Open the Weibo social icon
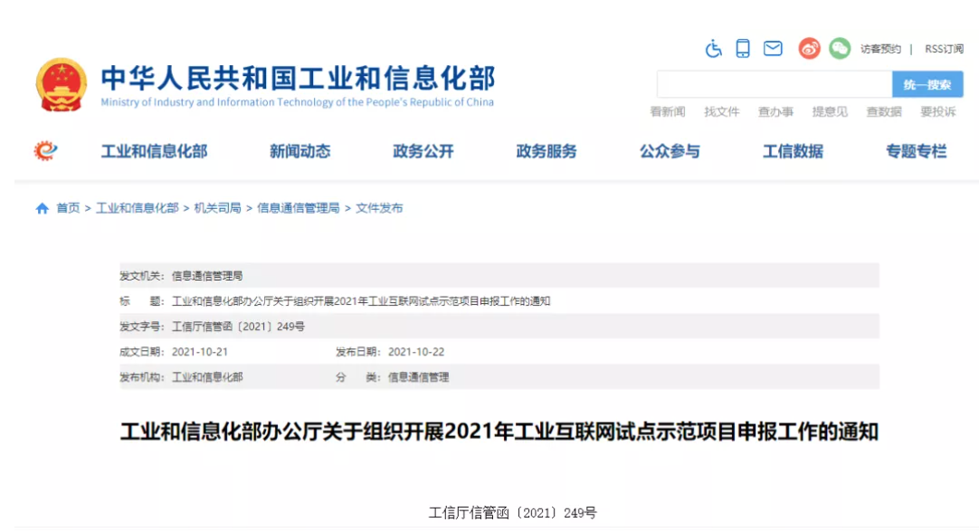The width and height of the screenshot is (979, 532). coord(809,49)
